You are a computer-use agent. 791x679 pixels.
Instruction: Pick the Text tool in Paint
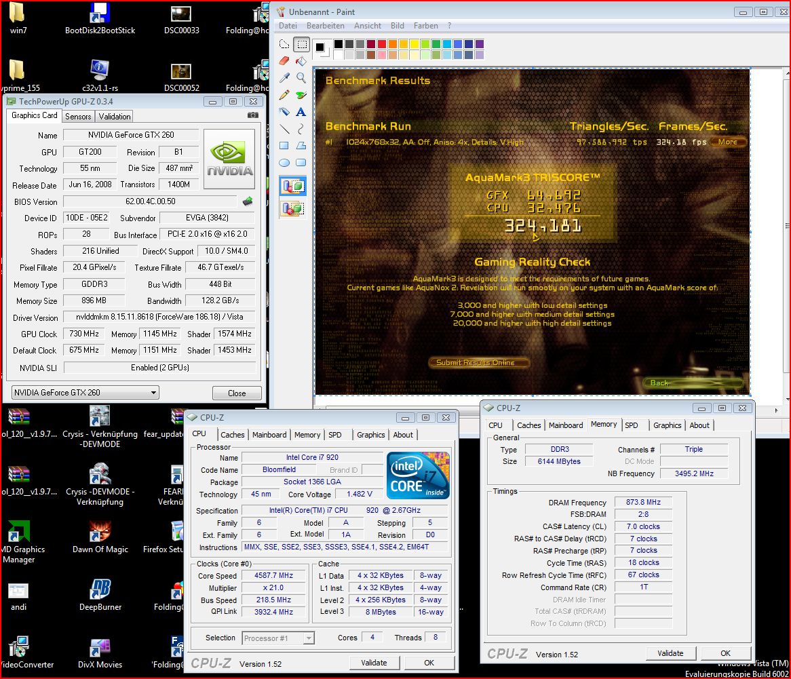pos(302,111)
